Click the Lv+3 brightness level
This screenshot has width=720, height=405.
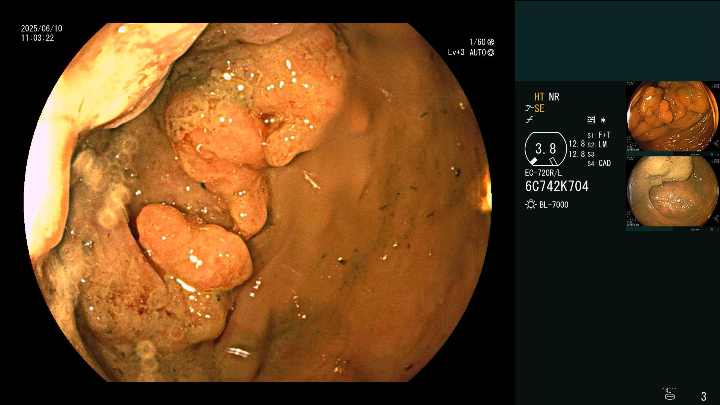pos(456,52)
